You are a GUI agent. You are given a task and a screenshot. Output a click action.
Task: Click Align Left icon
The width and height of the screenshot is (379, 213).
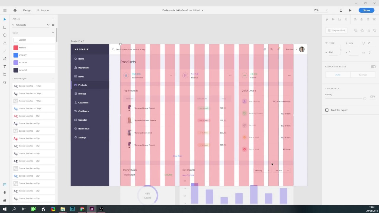[355, 19]
